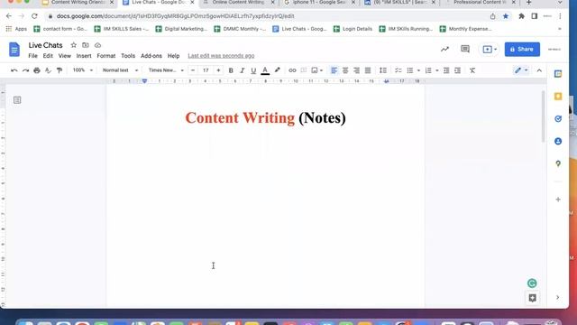This screenshot has width=577, height=325.
Task: Open the Tasks side panel icon
Action: point(558,118)
